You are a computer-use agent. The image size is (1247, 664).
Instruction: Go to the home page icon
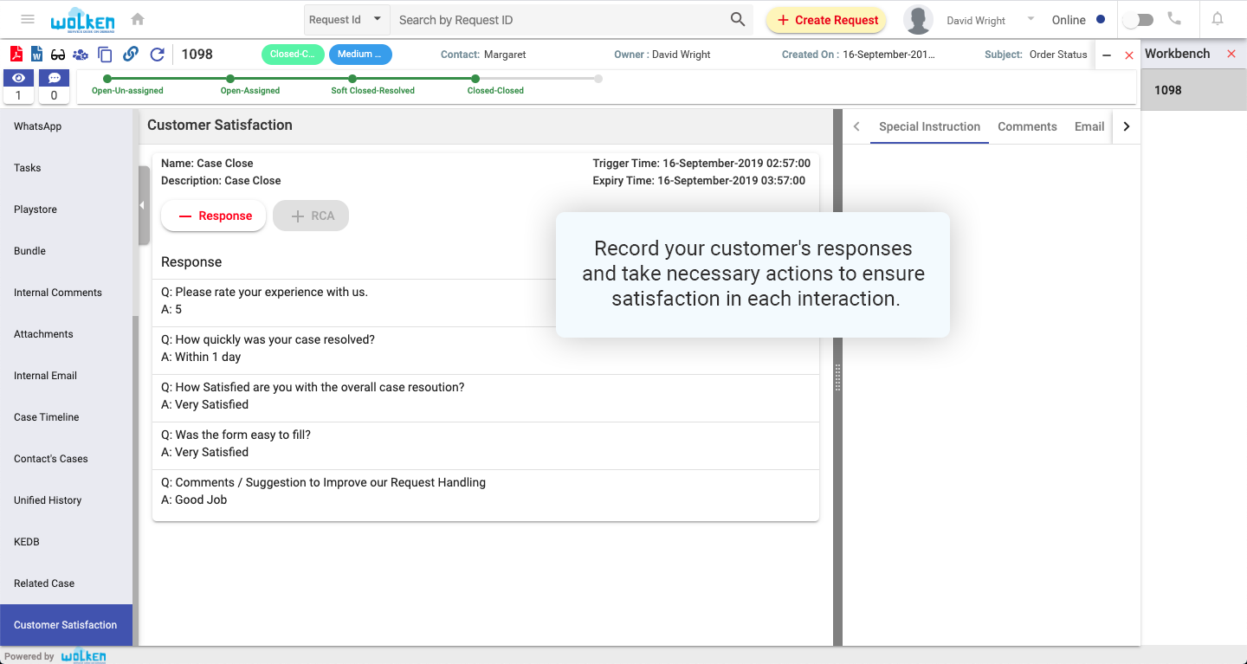(138, 19)
